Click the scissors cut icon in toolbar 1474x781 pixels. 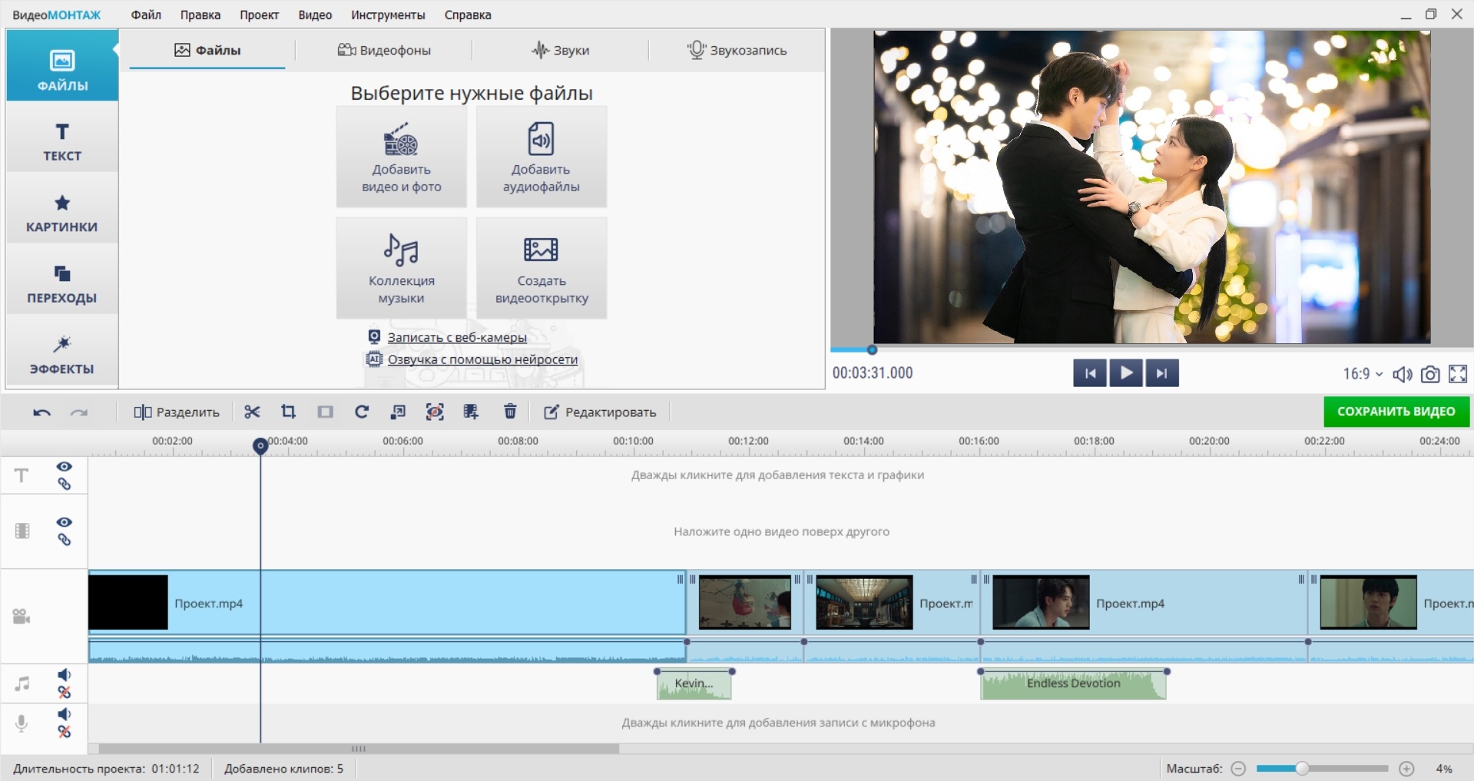click(x=252, y=412)
